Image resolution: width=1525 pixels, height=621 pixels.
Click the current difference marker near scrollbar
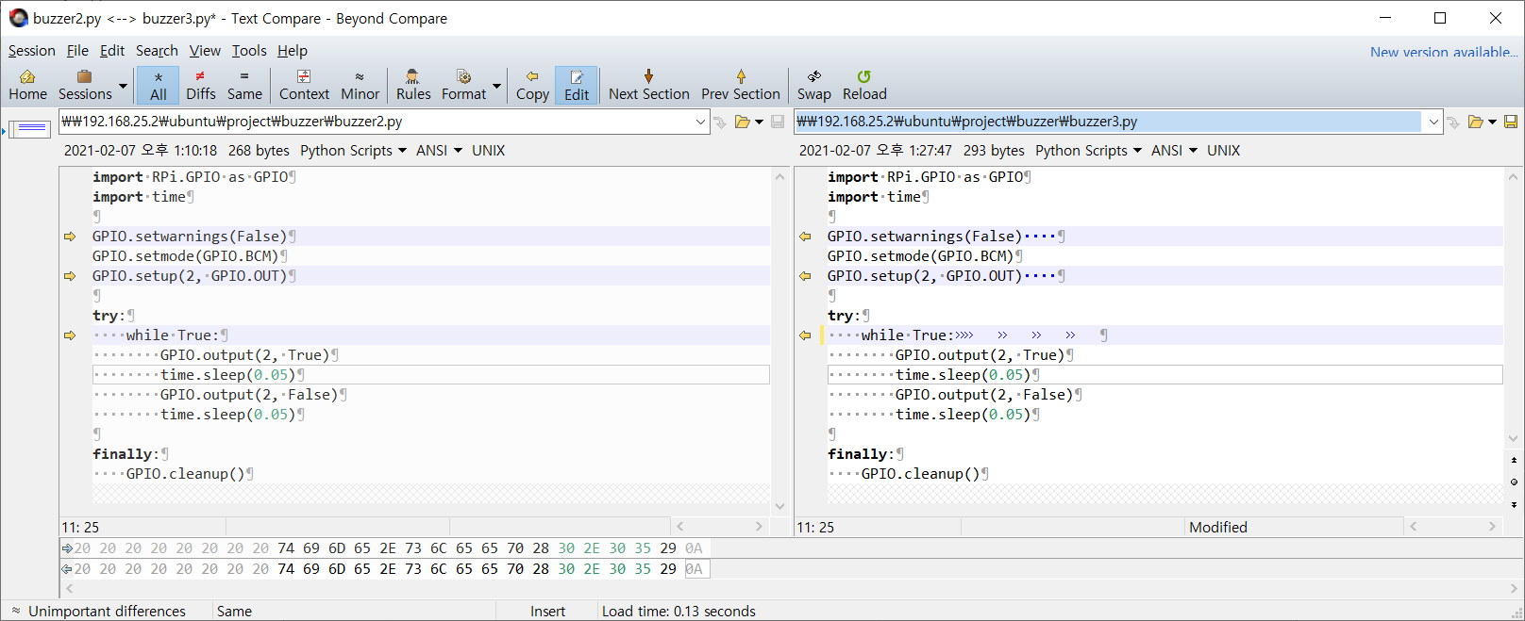pyautogui.click(x=1514, y=482)
